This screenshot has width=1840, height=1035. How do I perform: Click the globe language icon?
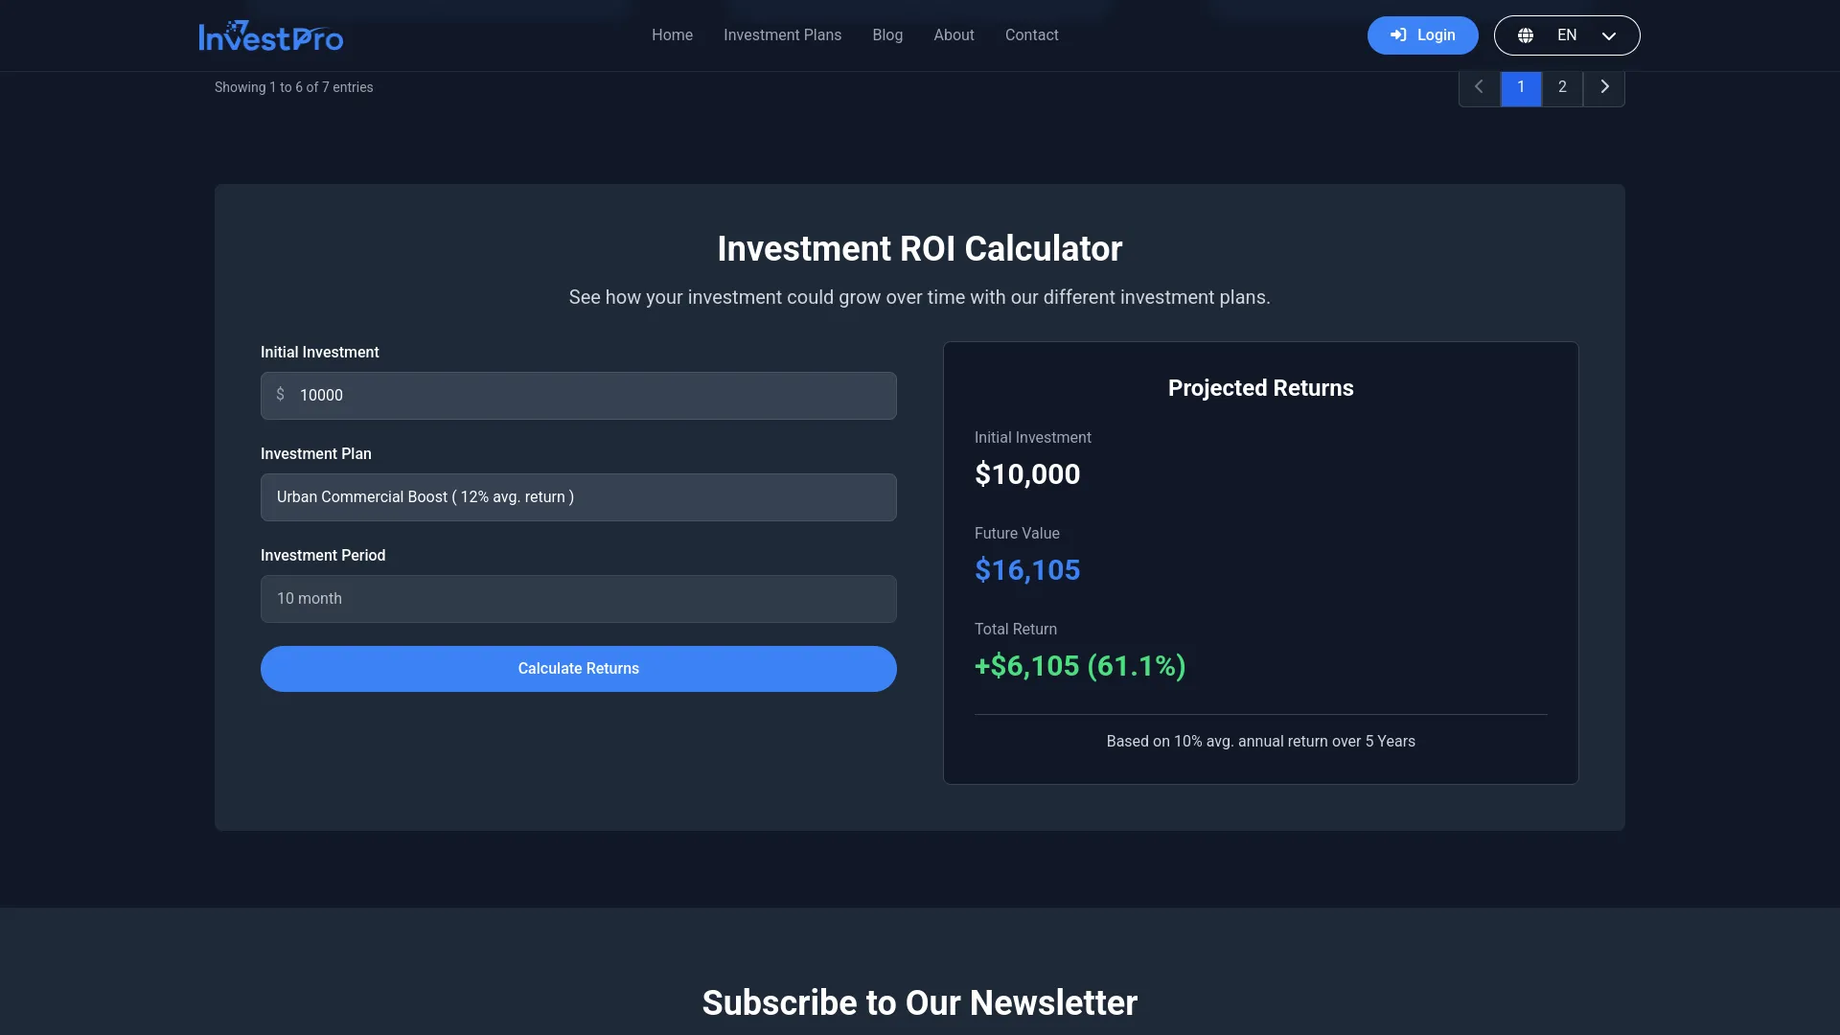tap(1528, 34)
